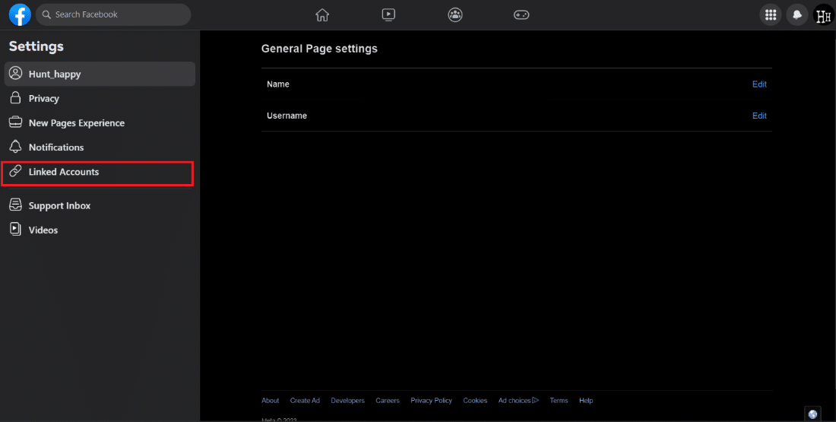Open the Ad choices footer link
Viewport: 836px width, 422px height.
pos(518,401)
